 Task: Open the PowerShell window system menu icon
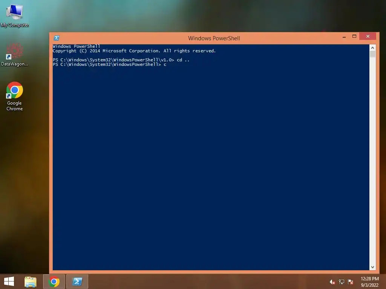[x=57, y=38]
